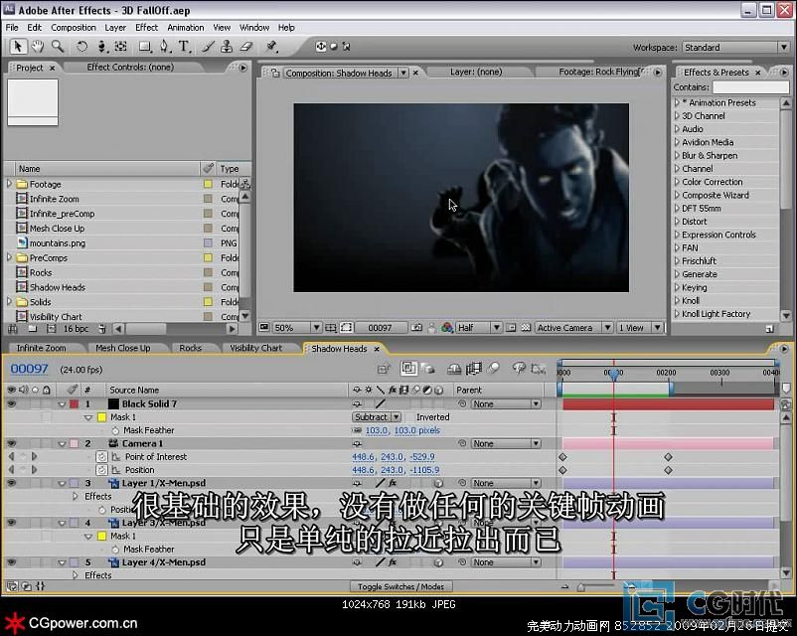
Task: Open the Animation menu
Action: [x=186, y=28]
